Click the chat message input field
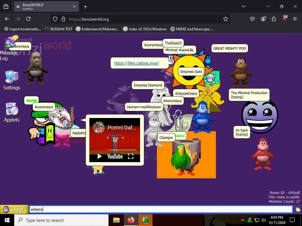 point(161,209)
